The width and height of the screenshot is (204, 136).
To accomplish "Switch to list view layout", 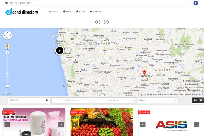I will [x=201, y=100].
